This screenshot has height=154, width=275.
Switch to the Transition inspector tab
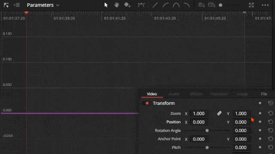click(219, 94)
